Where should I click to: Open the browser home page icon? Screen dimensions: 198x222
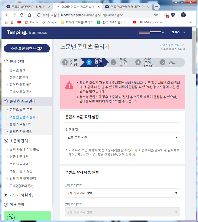29,15
